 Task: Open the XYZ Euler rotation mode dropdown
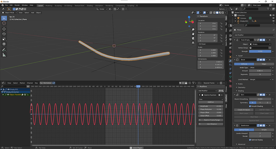point(211,44)
